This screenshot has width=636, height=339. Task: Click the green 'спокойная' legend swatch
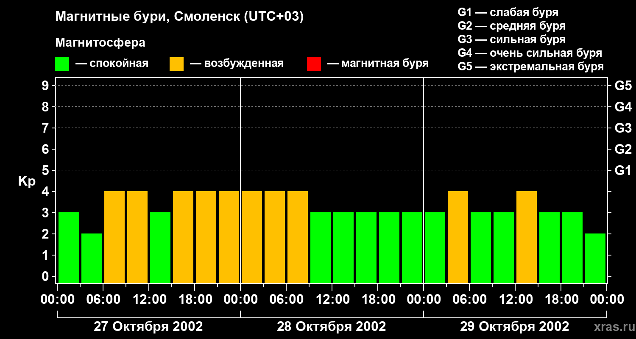click(62, 64)
